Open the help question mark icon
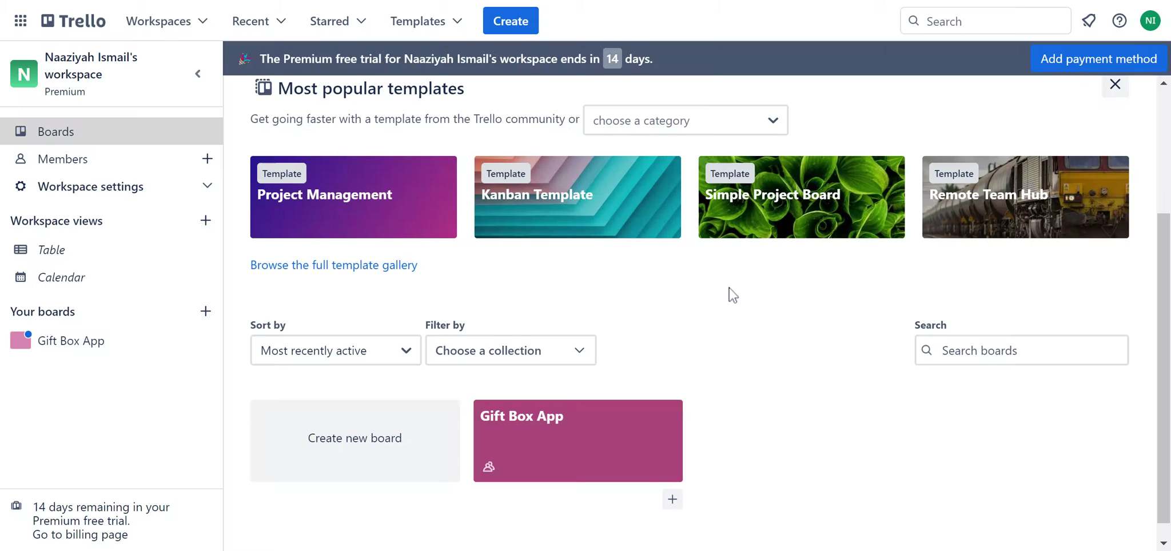The width and height of the screenshot is (1171, 551). (x=1120, y=21)
